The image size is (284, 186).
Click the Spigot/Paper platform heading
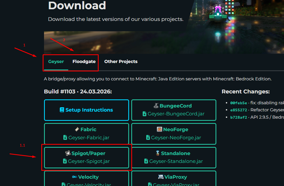click(x=88, y=153)
